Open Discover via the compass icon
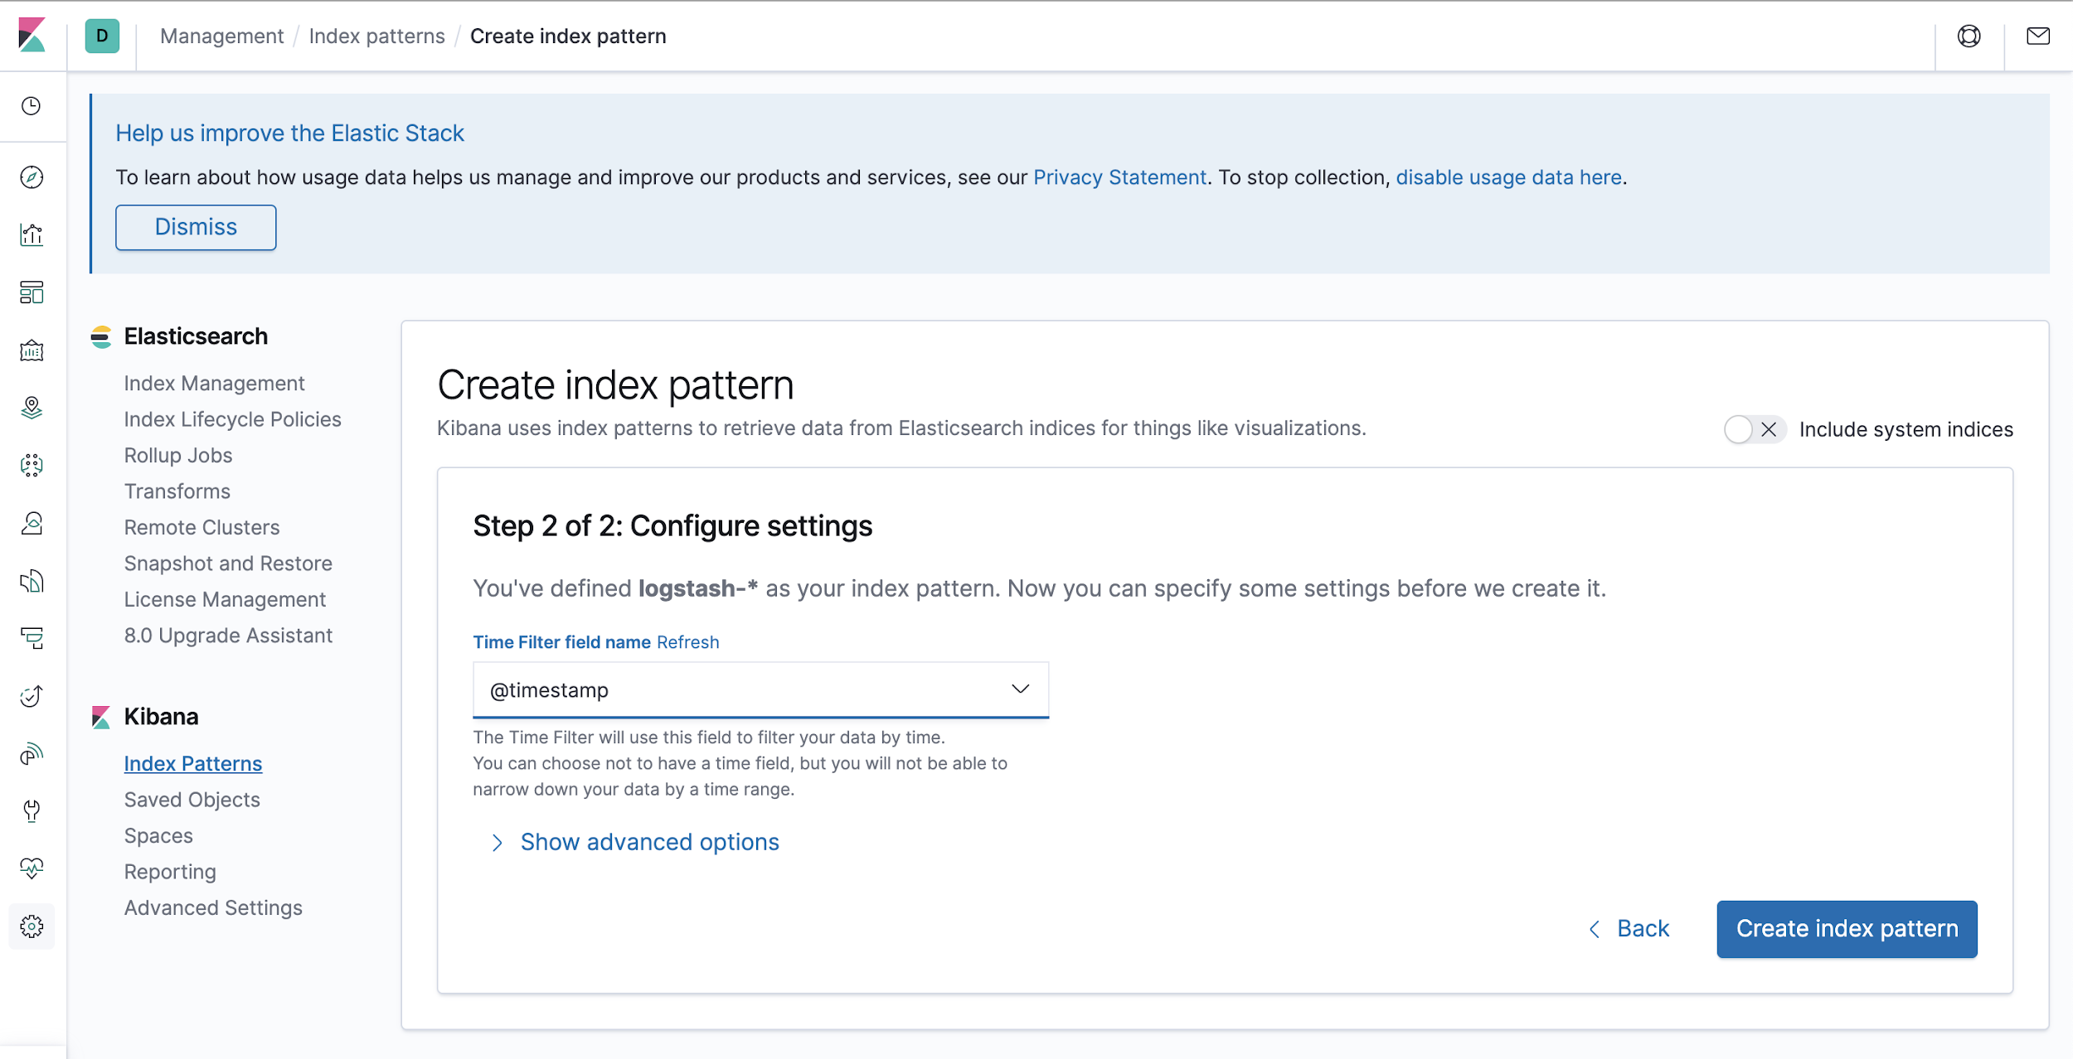2073x1059 pixels. 32,177
